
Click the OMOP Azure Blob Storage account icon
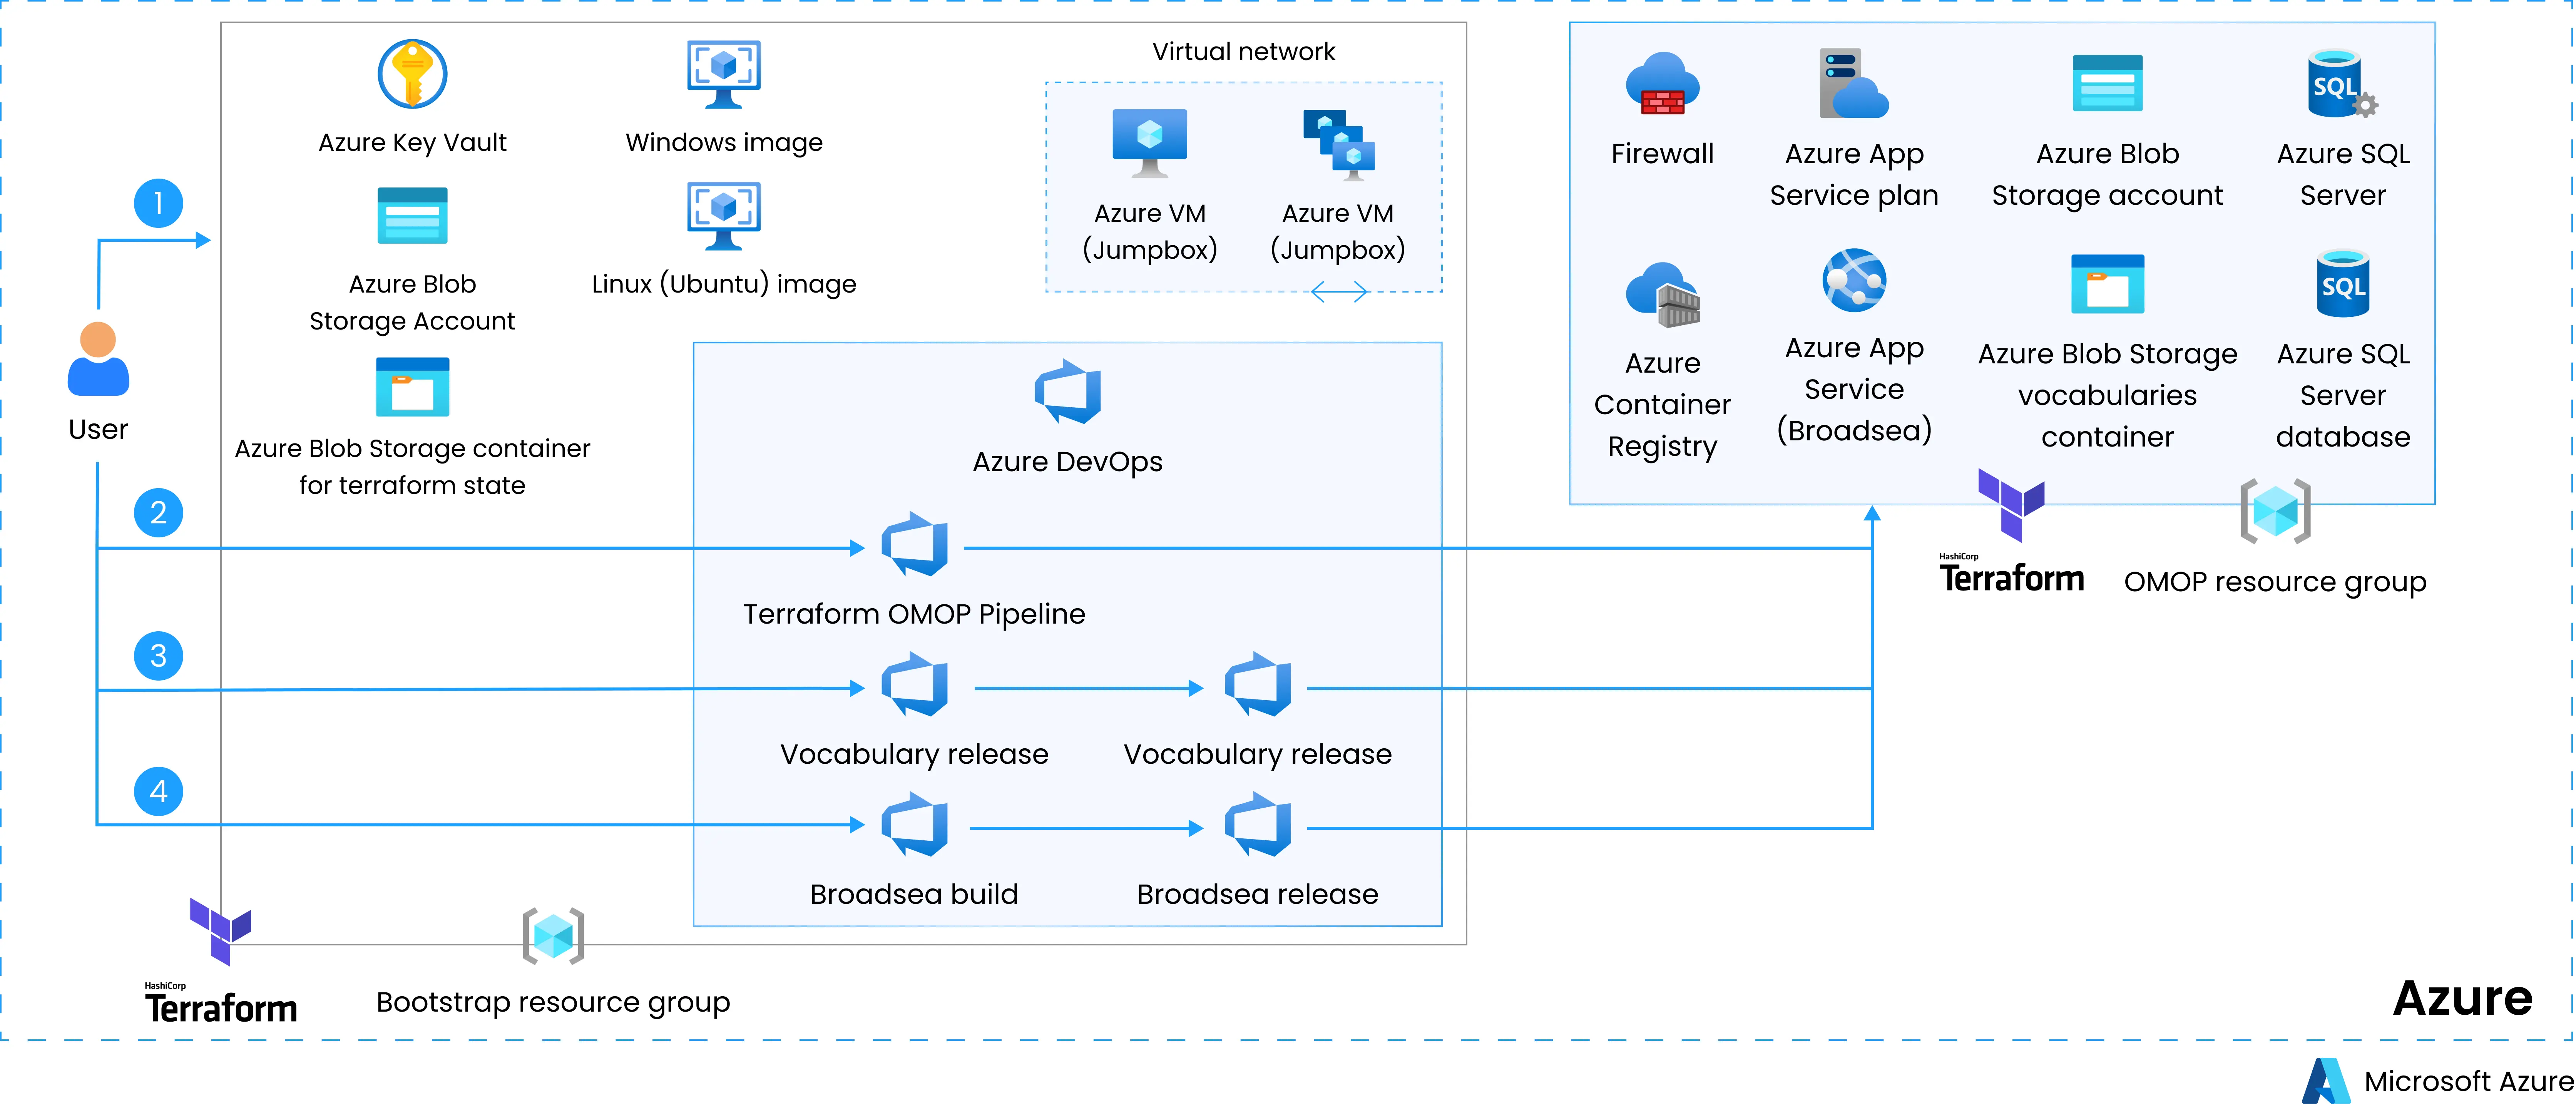[2108, 83]
